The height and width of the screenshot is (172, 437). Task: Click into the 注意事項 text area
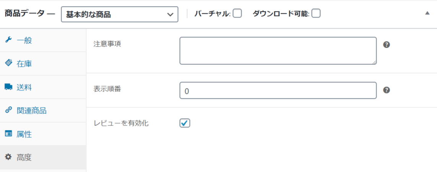[x=278, y=51]
